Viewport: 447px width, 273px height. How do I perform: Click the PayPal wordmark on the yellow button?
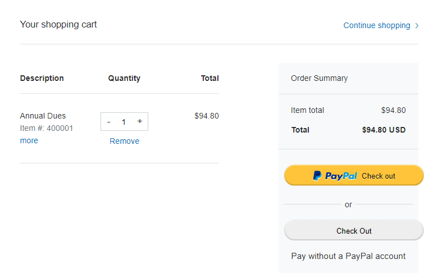coord(341,176)
